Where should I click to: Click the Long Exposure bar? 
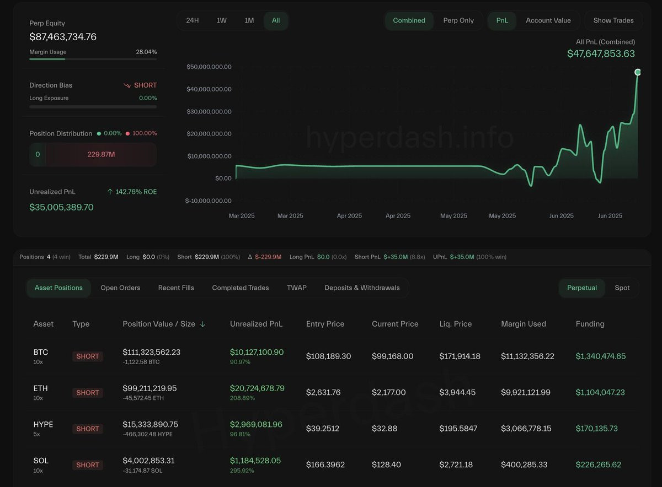93,106
